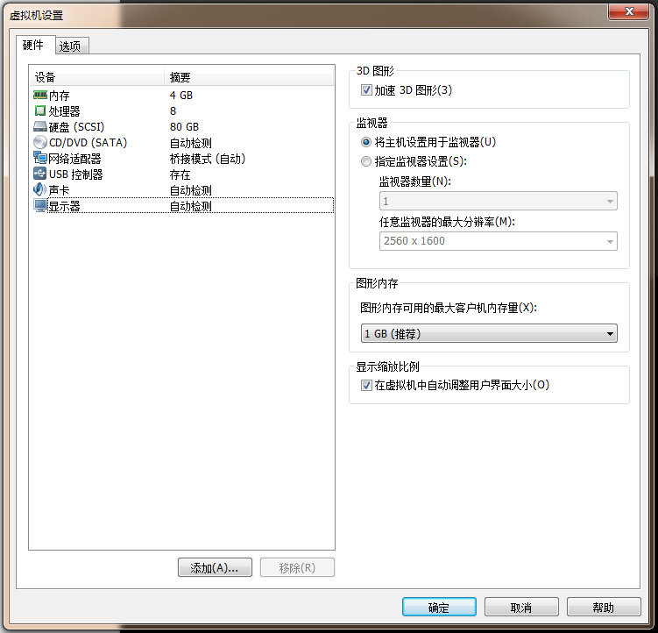Click the processor count 8 summary value
658x633 pixels.
tap(173, 110)
